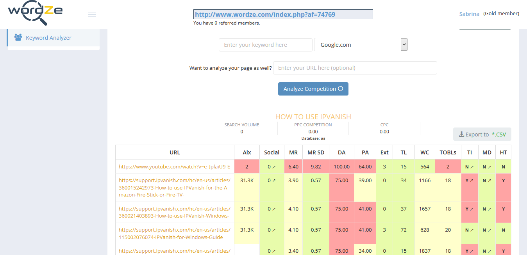Click the DA value 100.00

coord(342,167)
